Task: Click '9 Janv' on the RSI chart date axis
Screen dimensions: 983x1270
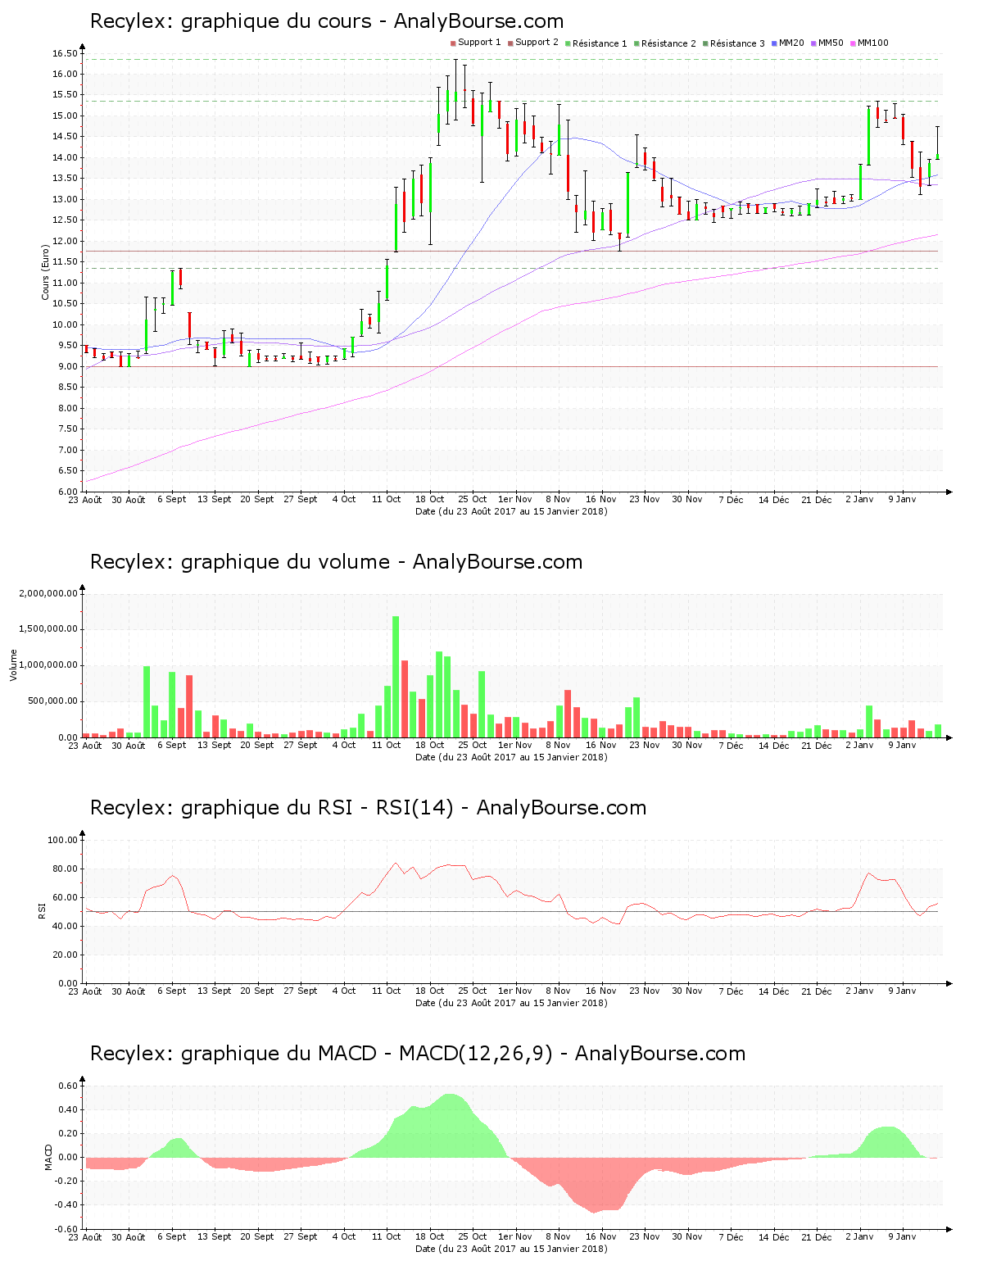Action: click(903, 991)
